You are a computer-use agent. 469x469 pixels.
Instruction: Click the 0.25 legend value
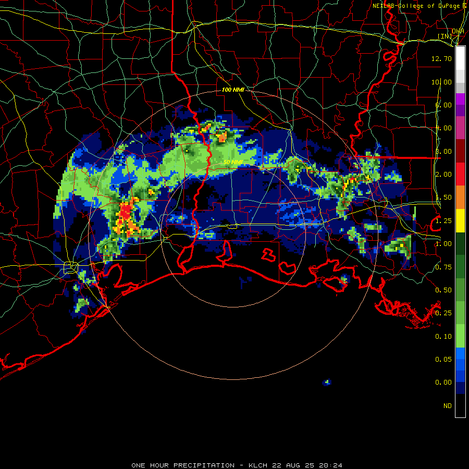(443, 313)
